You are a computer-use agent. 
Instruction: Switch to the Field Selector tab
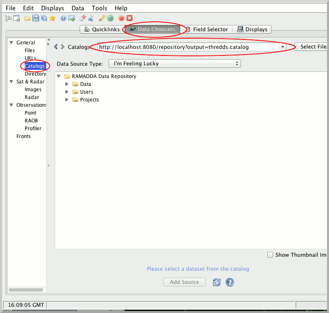[x=206, y=30]
